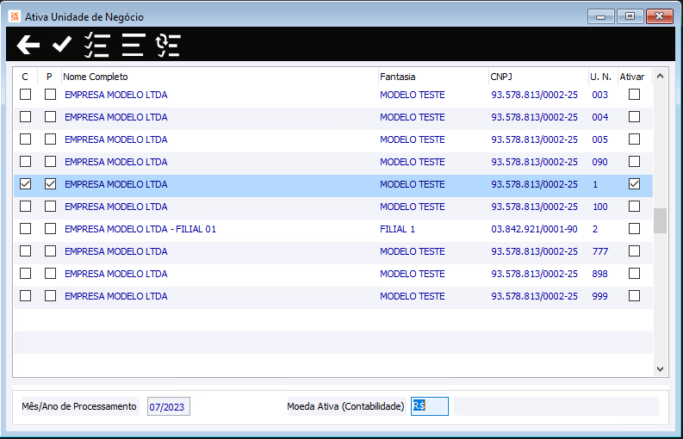Image resolution: width=683 pixels, height=439 pixels.
Task: Click scrollbar down arrow
Action: tap(660, 369)
